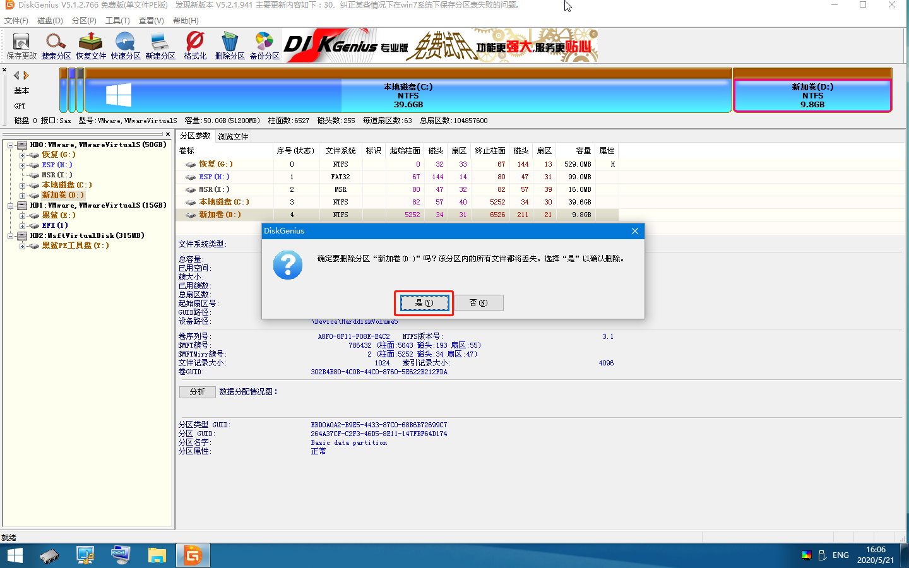Select the New Partition (新建分区) icon
The image size is (909, 568).
pyautogui.click(x=160, y=46)
